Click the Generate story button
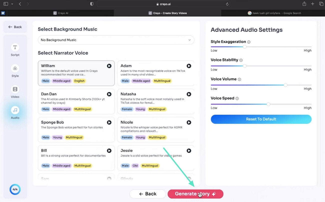 coord(195,194)
